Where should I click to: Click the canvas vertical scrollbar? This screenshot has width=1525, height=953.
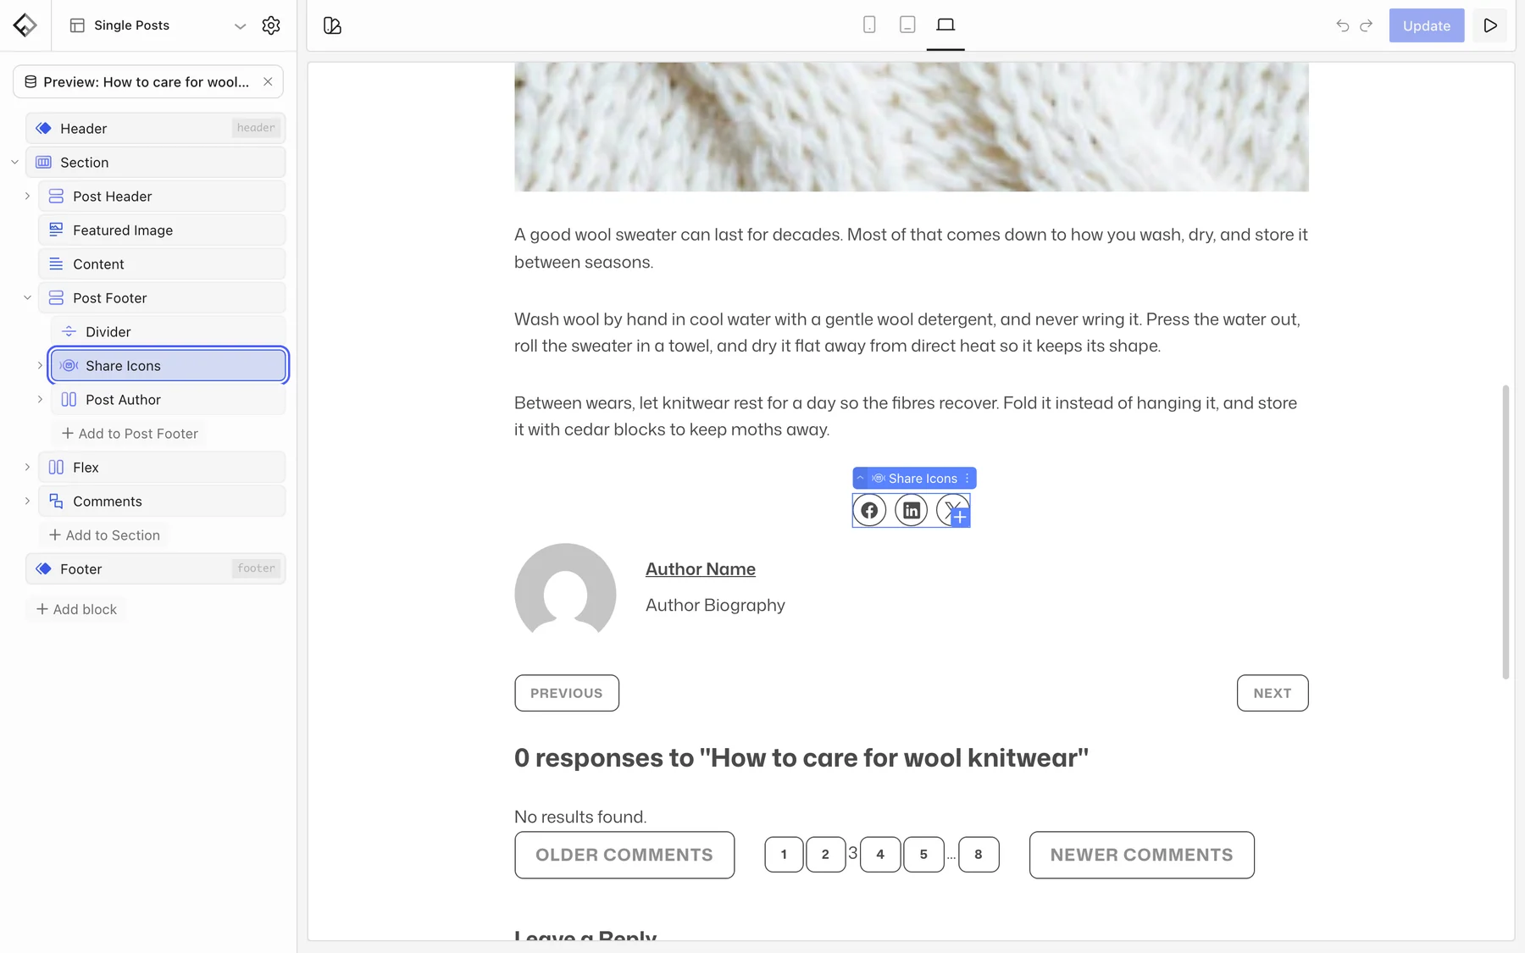(1506, 531)
